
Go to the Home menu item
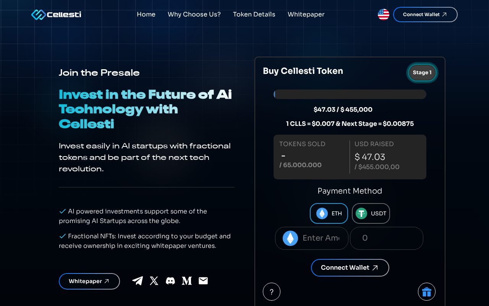(x=146, y=15)
